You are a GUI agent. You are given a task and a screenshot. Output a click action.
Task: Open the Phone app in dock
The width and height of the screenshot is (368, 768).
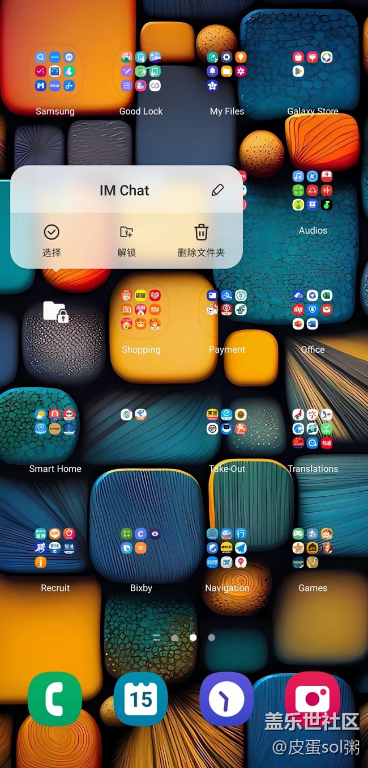pos(55,699)
